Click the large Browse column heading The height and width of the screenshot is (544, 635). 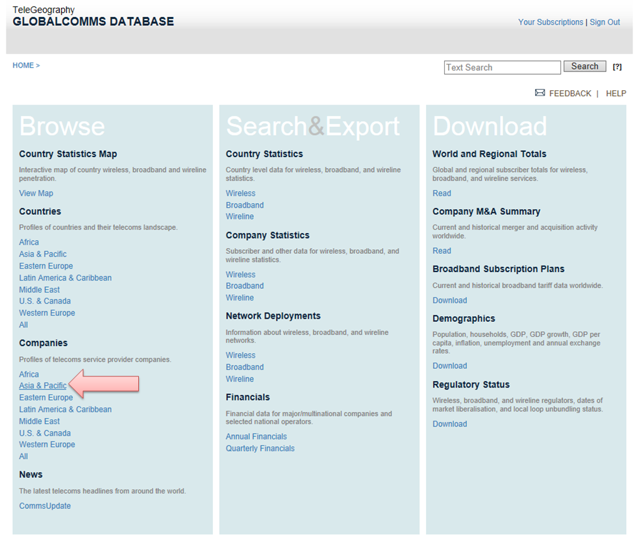click(x=62, y=127)
